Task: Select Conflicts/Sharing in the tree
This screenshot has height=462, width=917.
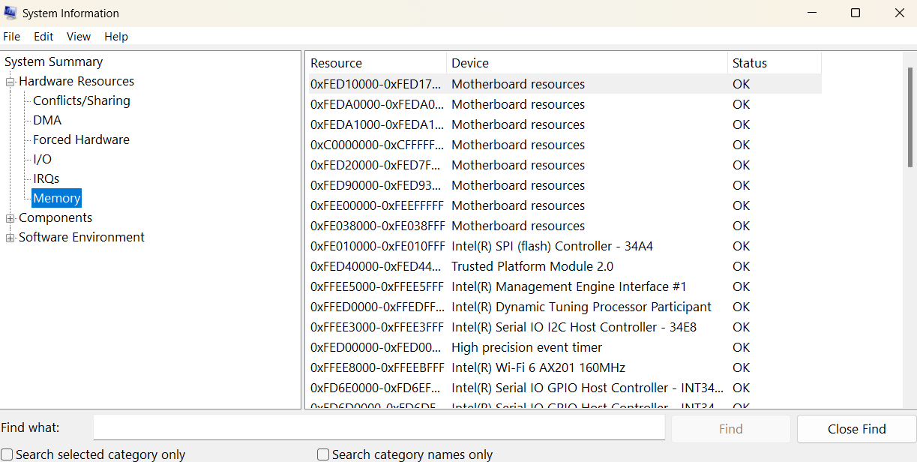Action: click(x=81, y=101)
